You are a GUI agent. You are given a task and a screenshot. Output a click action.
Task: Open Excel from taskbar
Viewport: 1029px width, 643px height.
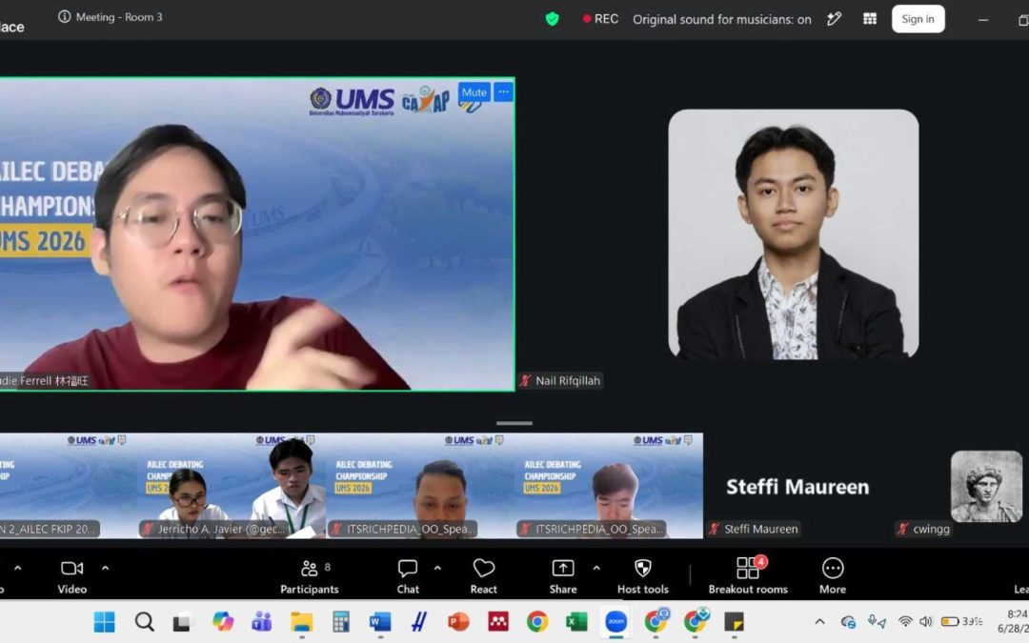[x=576, y=621]
